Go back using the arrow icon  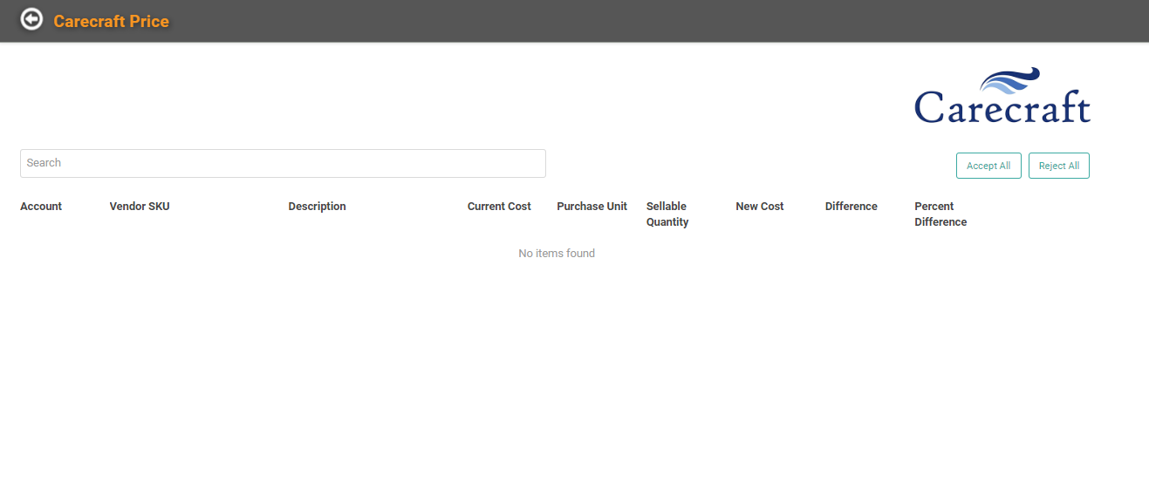(31, 19)
